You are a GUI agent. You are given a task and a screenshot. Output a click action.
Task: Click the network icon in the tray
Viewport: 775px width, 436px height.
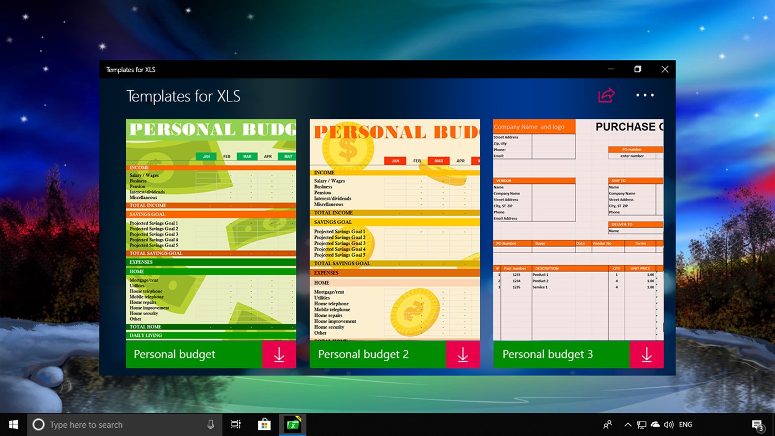(641, 424)
